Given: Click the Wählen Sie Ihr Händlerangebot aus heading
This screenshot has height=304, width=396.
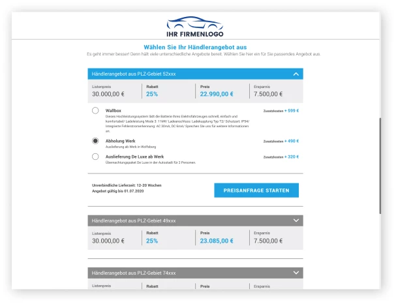Looking at the screenshot, I should [x=195, y=47].
